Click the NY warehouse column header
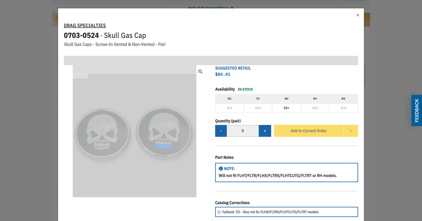 315,99
